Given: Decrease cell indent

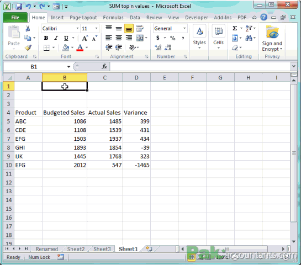Looking at the screenshot, I should (x=109, y=47).
